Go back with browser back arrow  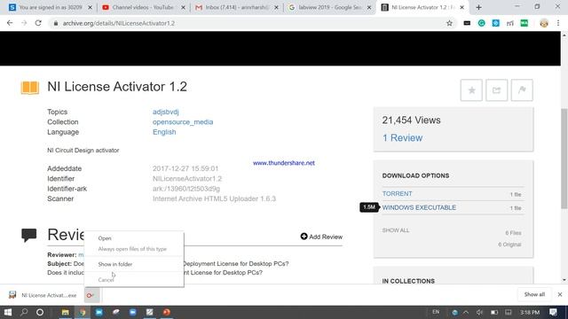coord(10,23)
